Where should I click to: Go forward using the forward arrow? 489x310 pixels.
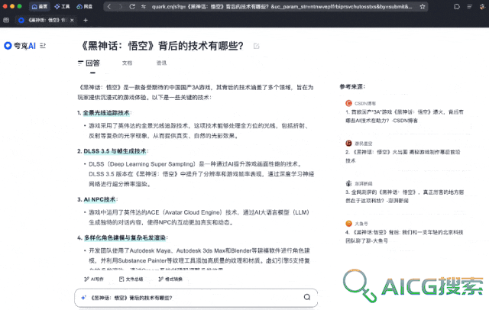[121, 7]
